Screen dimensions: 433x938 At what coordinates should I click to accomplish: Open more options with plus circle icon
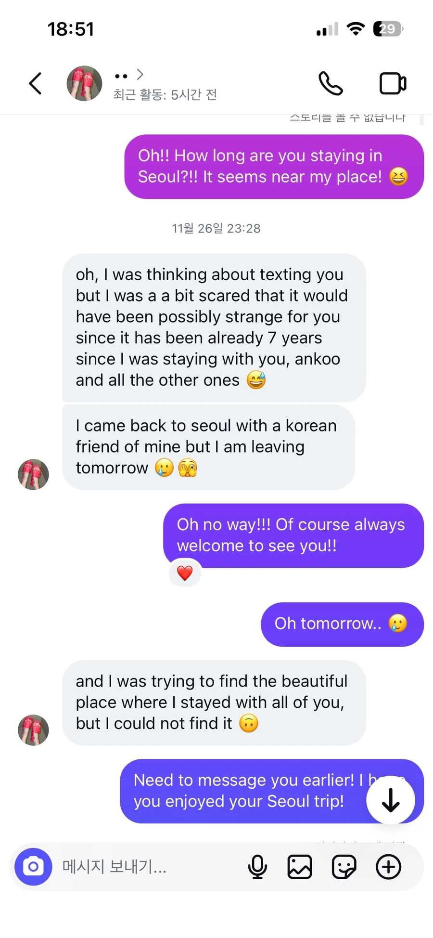pyautogui.click(x=388, y=867)
